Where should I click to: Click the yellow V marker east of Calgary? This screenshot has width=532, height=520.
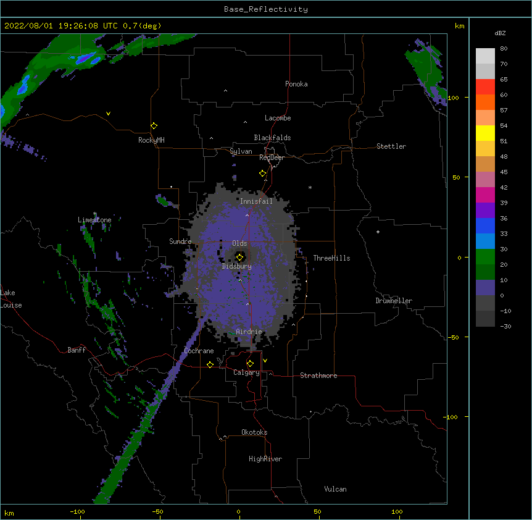pyautogui.click(x=265, y=361)
